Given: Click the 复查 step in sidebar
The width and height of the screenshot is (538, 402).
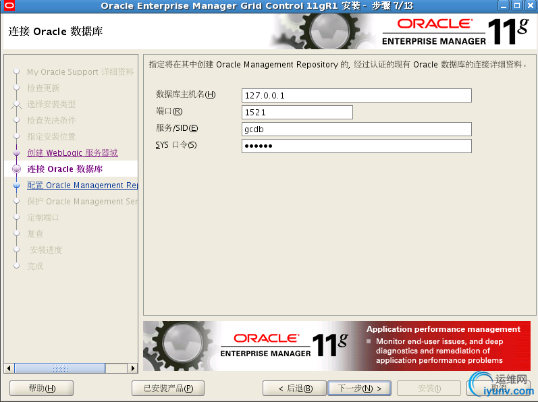Looking at the screenshot, I should (35, 234).
